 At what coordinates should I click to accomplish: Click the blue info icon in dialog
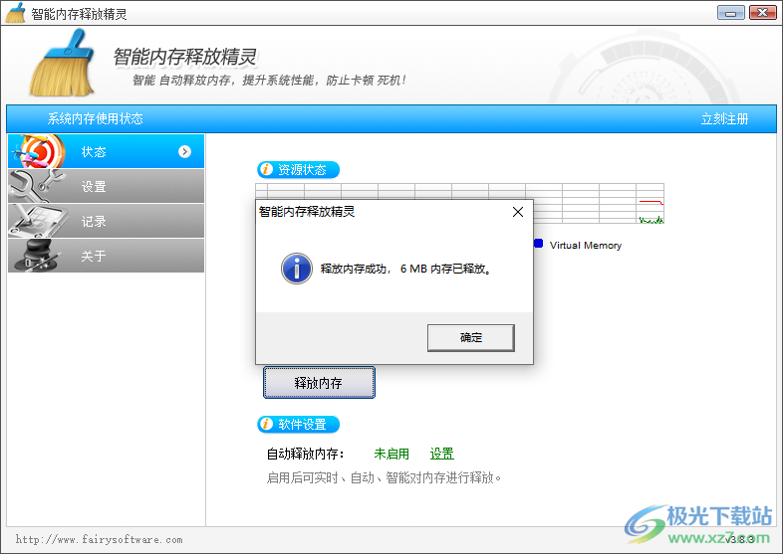296,268
